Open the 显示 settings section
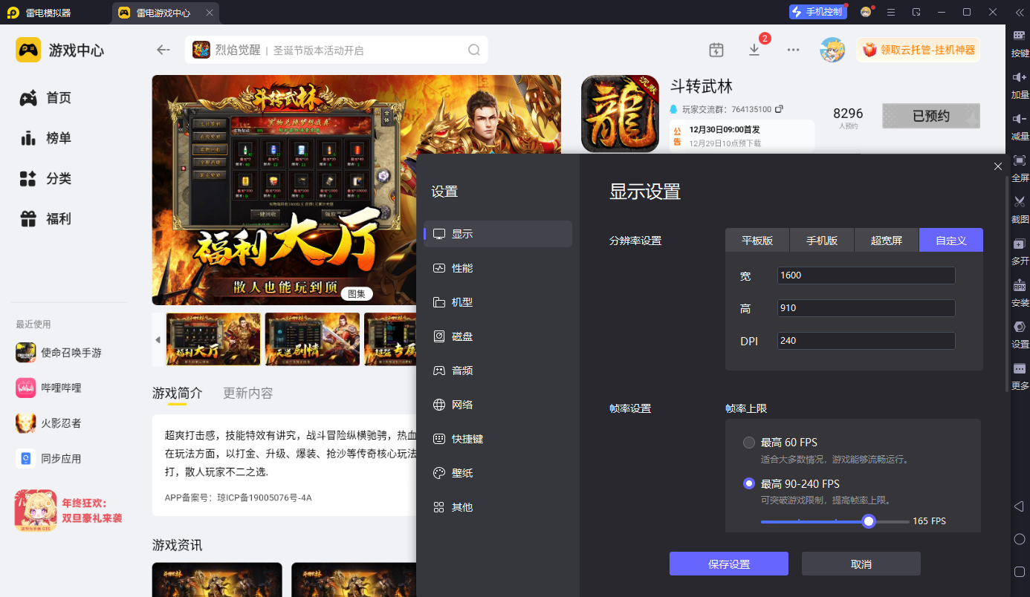Screen dimensions: 1030x597 pyautogui.click(x=498, y=234)
